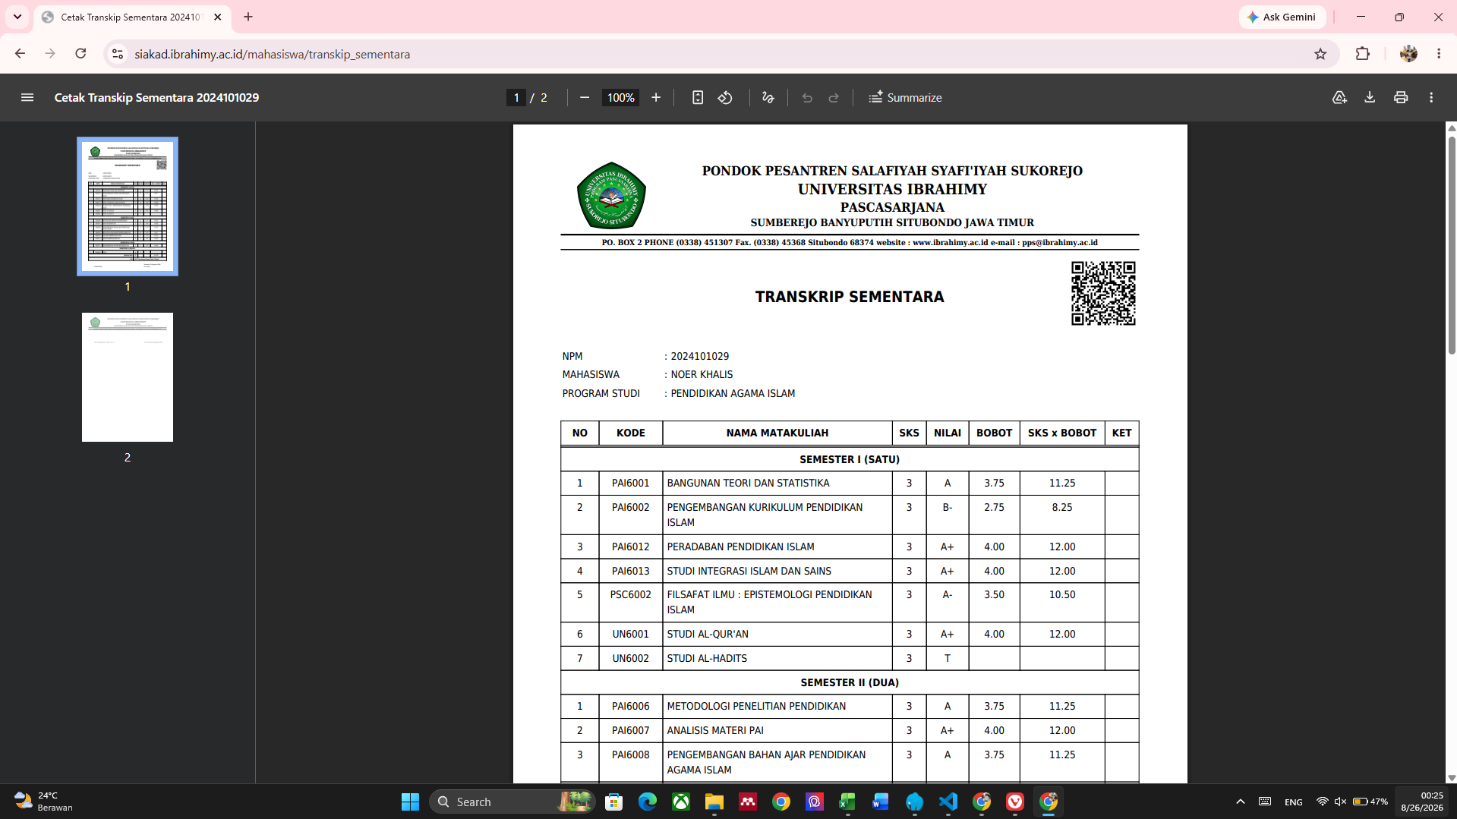This screenshot has width=1457, height=819.
Task: View site information icon in address bar
Action: 118,54
